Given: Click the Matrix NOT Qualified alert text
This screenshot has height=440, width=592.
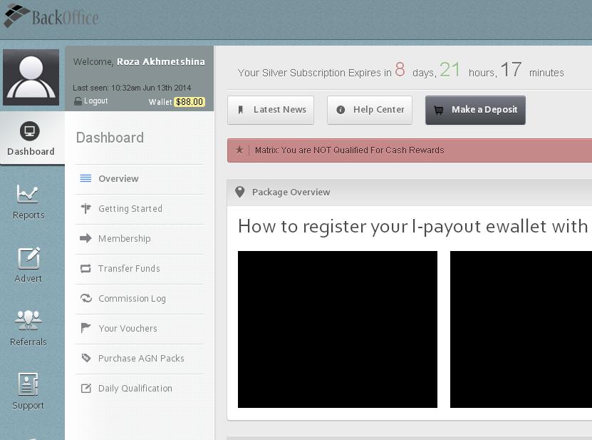Looking at the screenshot, I should click(349, 150).
